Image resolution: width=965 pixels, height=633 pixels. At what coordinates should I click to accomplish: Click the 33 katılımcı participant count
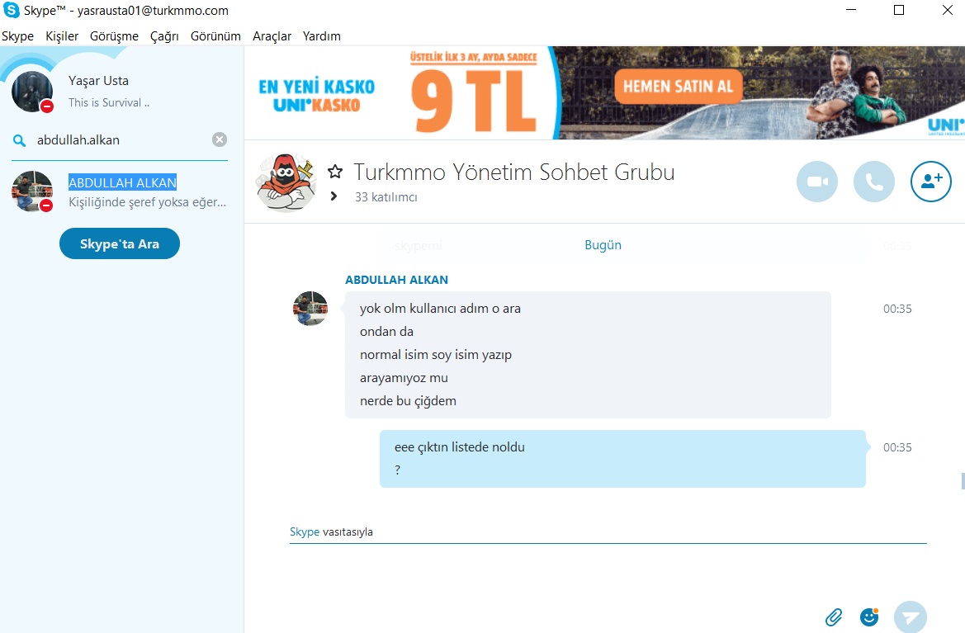coord(386,197)
